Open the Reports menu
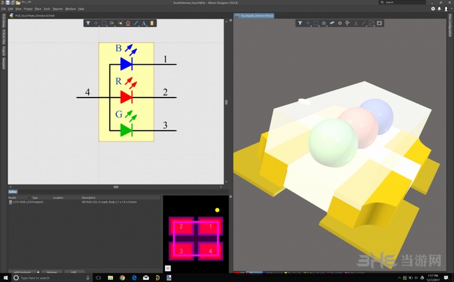The width and height of the screenshot is (454, 282). (58, 8)
